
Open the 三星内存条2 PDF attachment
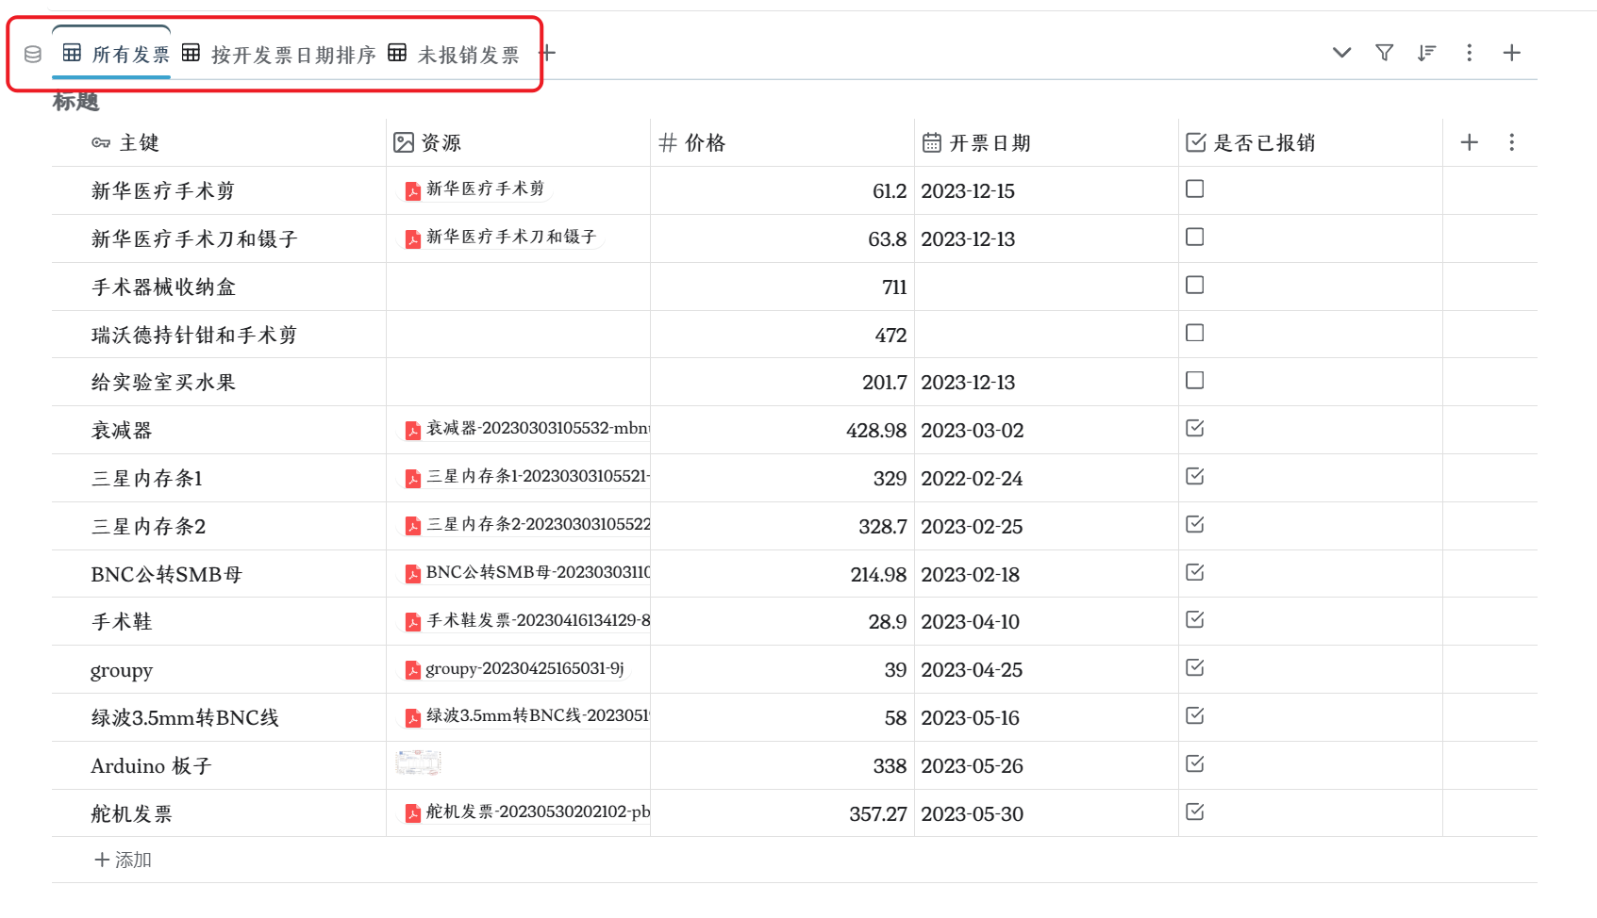click(x=525, y=525)
